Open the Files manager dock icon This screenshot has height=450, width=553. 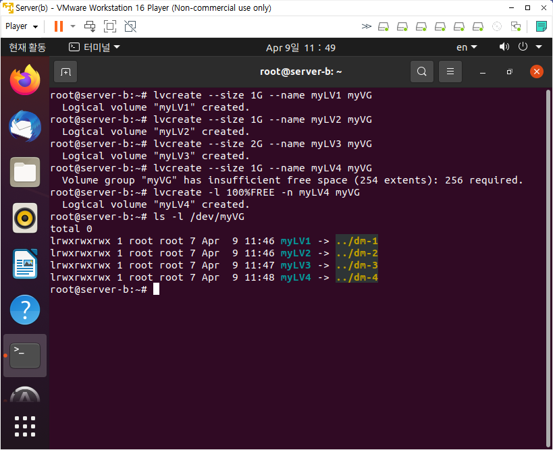click(25, 172)
